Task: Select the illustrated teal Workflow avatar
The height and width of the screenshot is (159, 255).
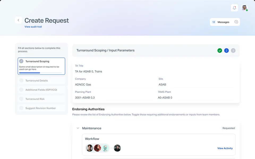Action: [x=105, y=148]
